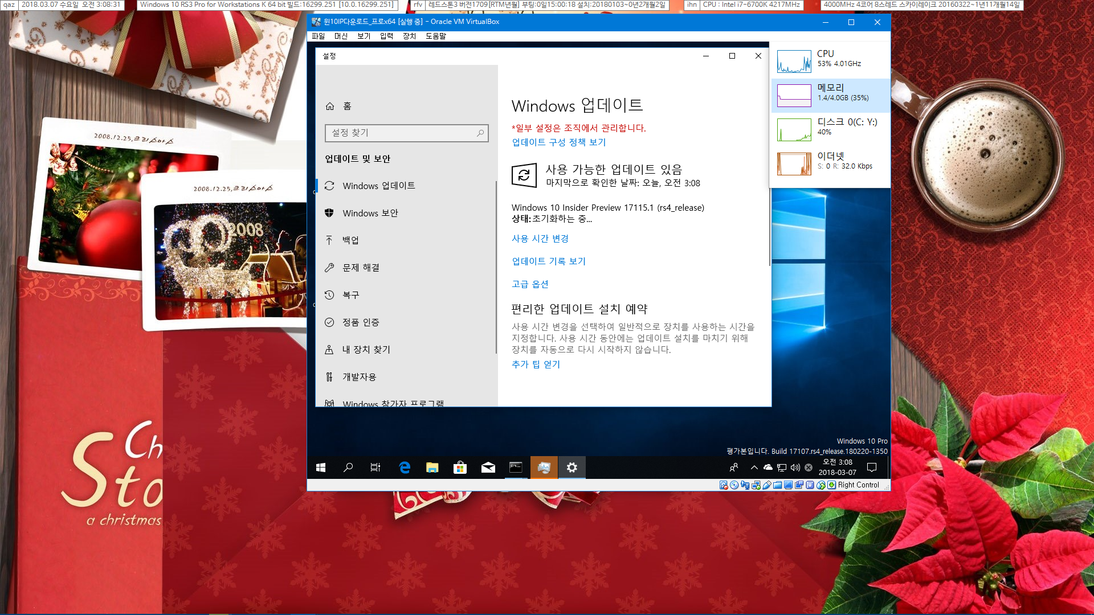This screenshot has height=615, width=1094.
Task: Open the 내 장치 찾기 section
Action: tap(406, 350)
